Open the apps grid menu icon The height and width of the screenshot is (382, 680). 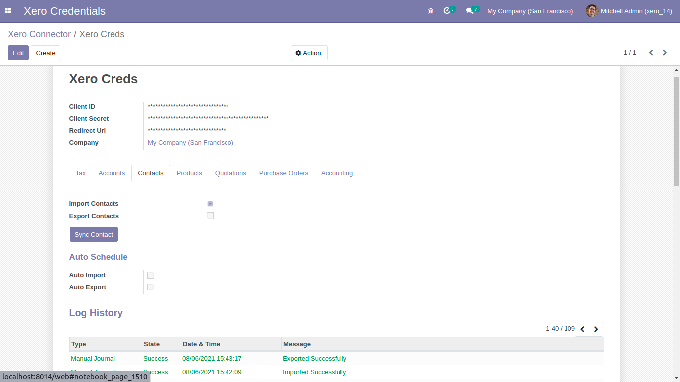pos(8,11)
